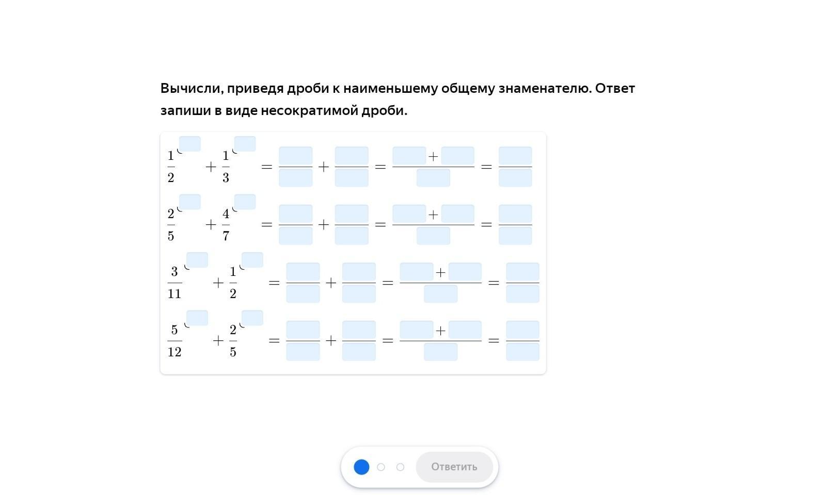Click first converted fraction numerator, last row
The image size is (826, 495).
point(303,329)
